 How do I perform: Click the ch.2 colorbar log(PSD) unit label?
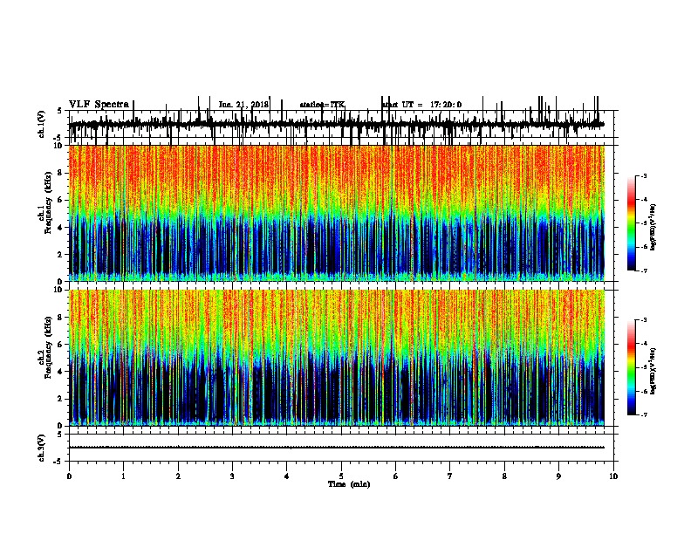click(x=653, y=371)
